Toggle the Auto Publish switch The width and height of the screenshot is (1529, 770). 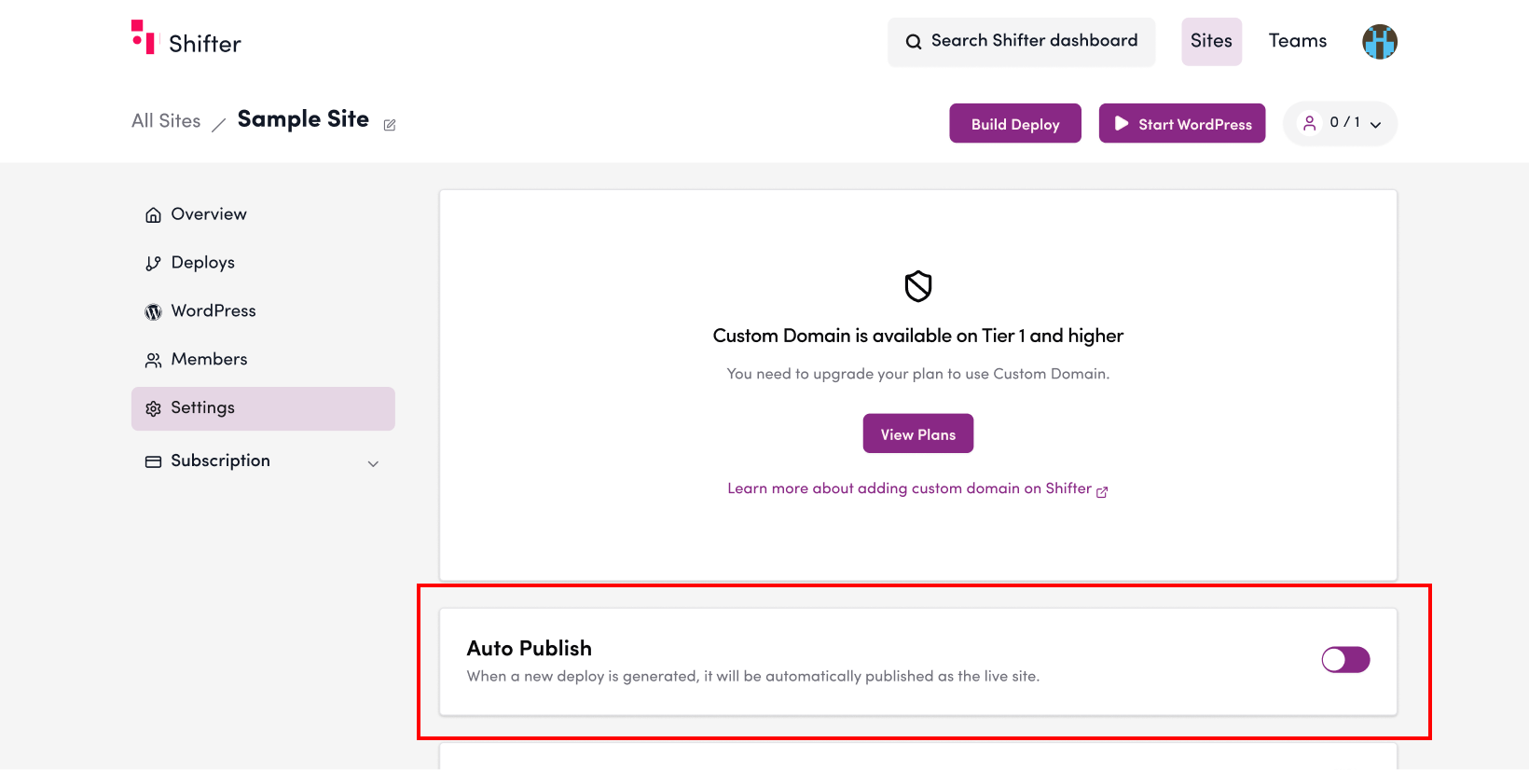[1345, 660]
